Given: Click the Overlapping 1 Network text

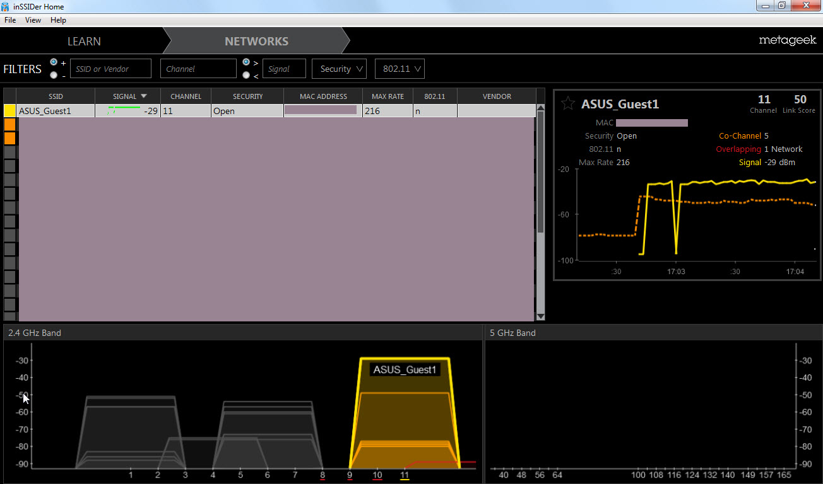Looking at the screenshot, I should [759, 149].
